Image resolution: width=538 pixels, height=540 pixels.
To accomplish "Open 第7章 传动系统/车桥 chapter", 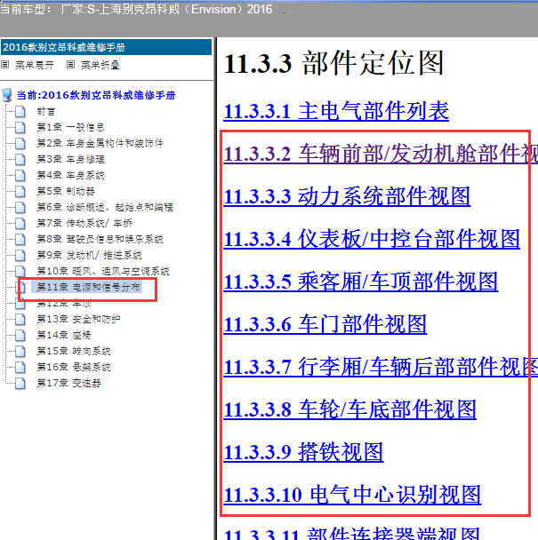I will tap(84, 223).
